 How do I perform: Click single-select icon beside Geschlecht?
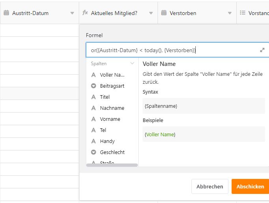[x=93, y=152]
